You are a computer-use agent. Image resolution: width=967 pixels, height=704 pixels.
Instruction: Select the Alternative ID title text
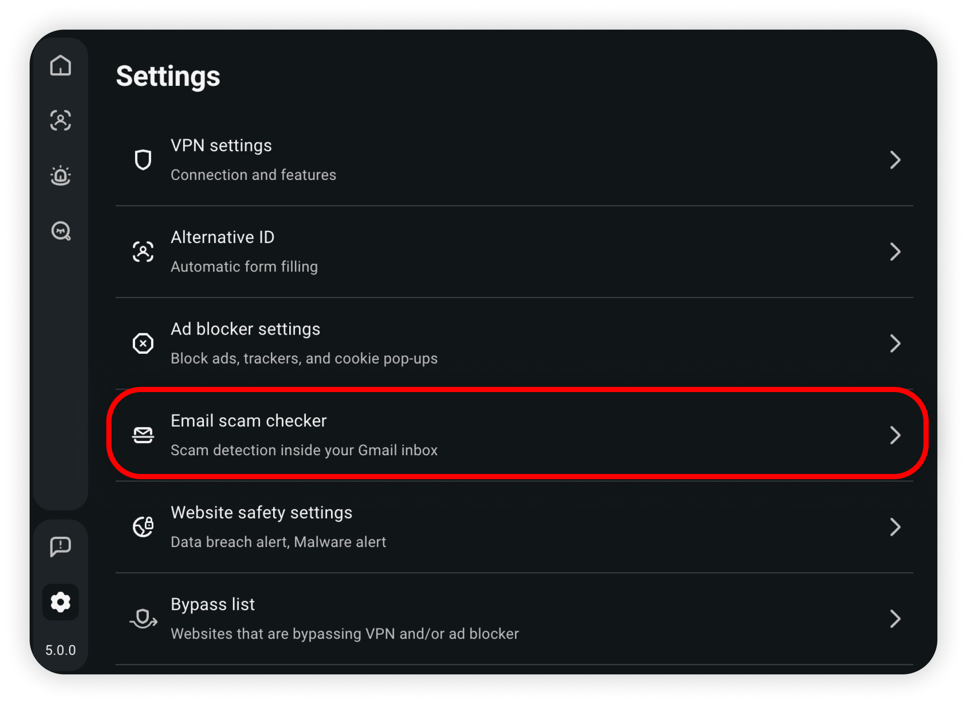tap(223, 237)
